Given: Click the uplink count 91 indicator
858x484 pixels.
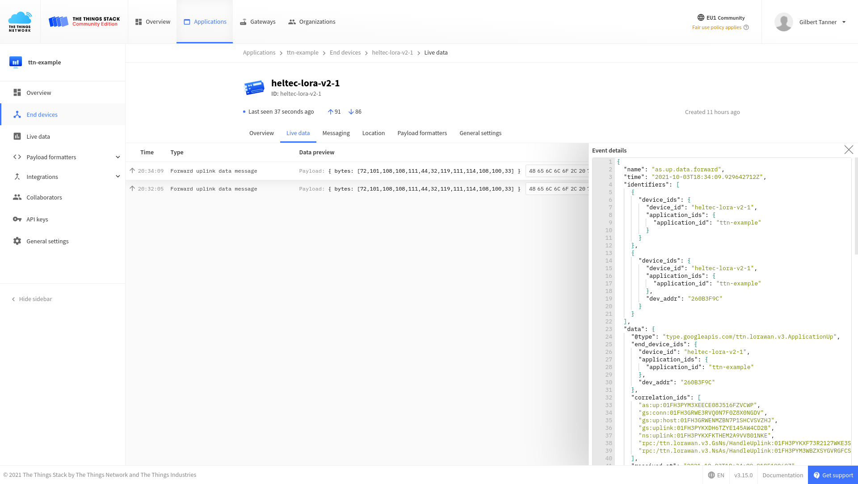Looking at the screenshot, I should pyautogui.click(x=333, y=111).
